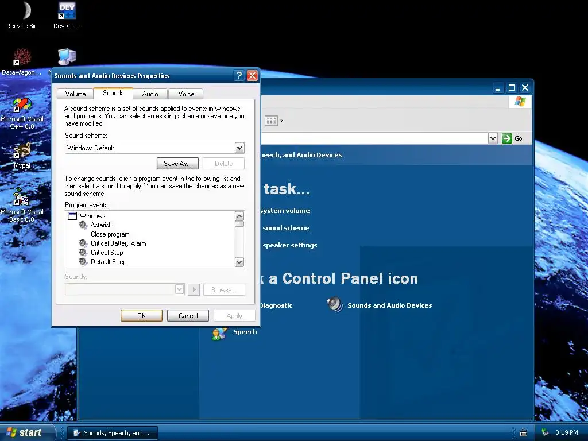The image size is (588, 441).
Task: Click the Windows flag logo in Control Panel
Action: click(520, 102)
